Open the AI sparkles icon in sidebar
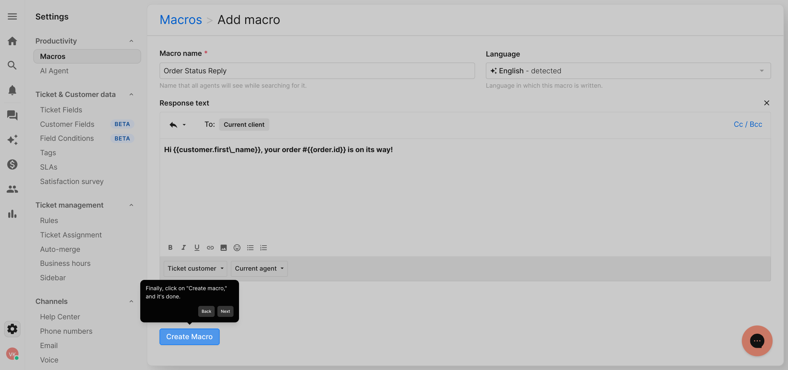This screenshot has height=370, width=788. (x=12, y=140)
